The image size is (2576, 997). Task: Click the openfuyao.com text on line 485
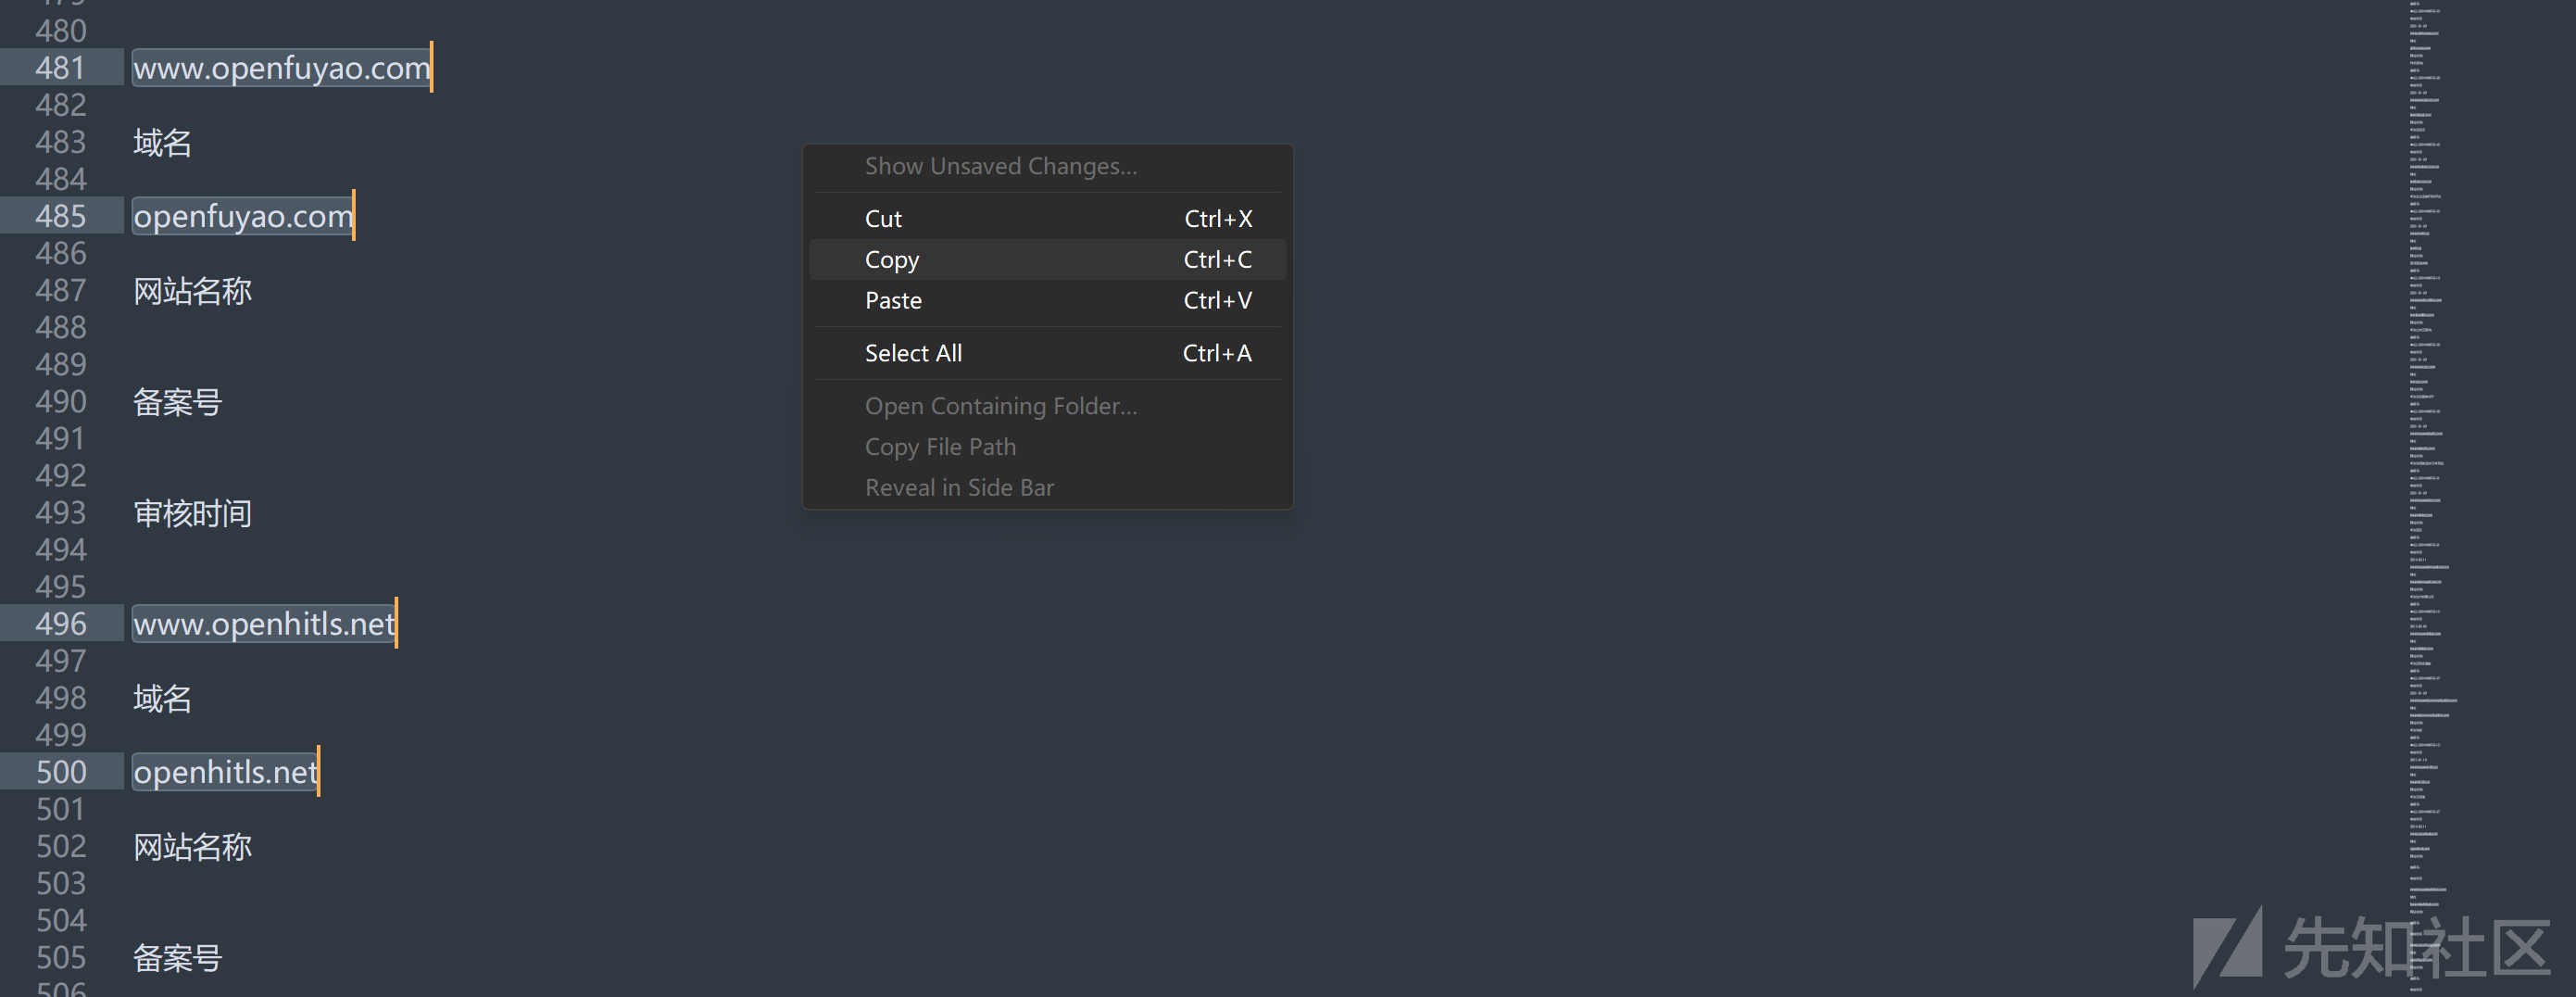pyautogui.click(x=243, y=216)
